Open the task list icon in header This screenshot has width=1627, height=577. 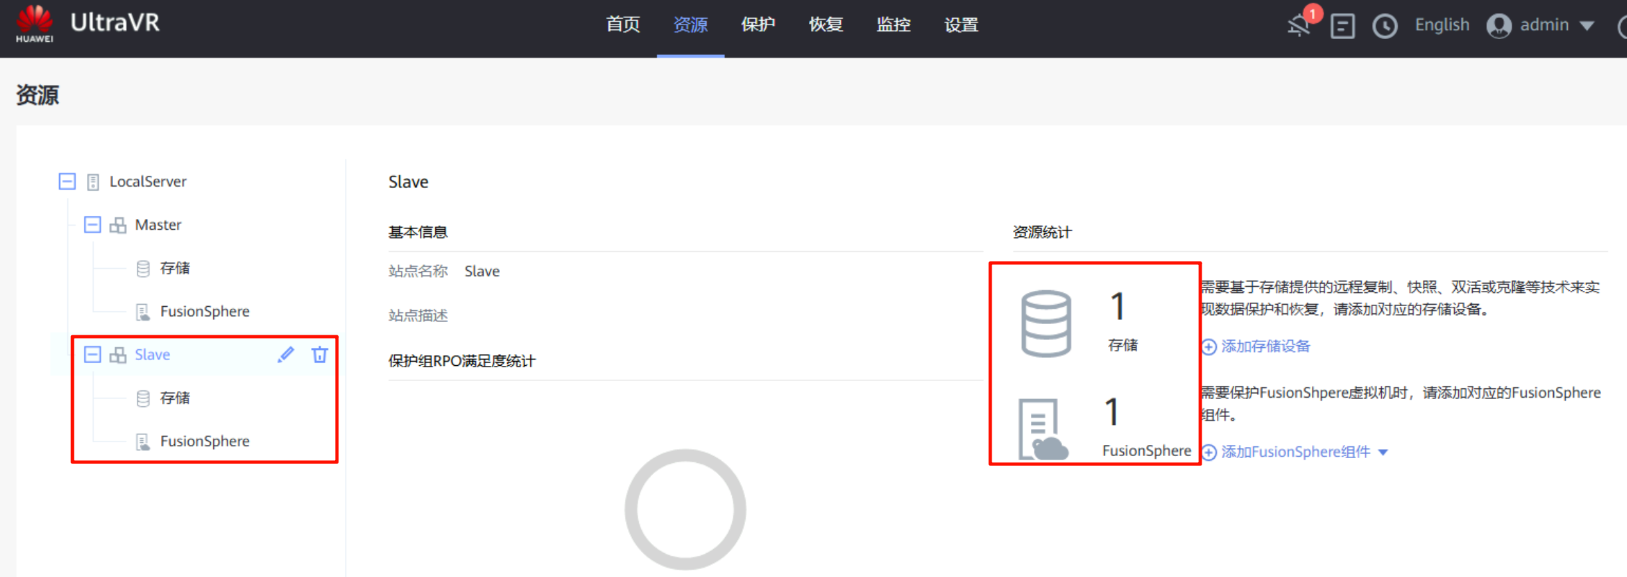point(1342,26)
